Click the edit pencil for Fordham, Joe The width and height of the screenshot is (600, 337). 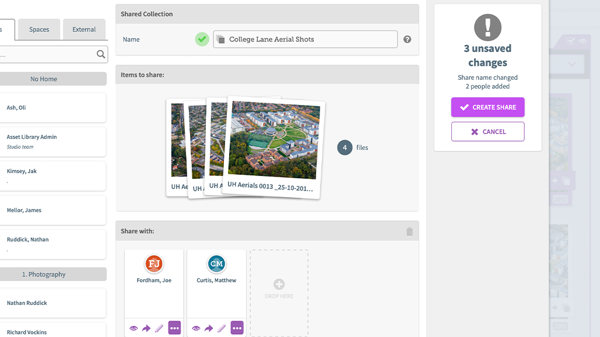point(159,328)
